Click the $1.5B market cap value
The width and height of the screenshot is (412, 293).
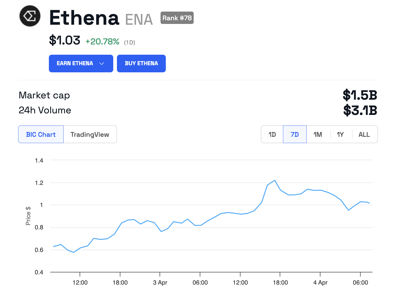coord(360,95)
